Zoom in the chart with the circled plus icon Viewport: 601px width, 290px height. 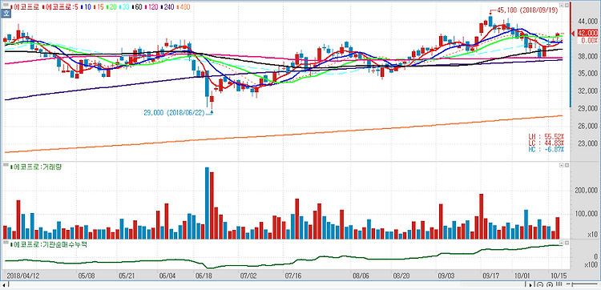tap(550, 284)
